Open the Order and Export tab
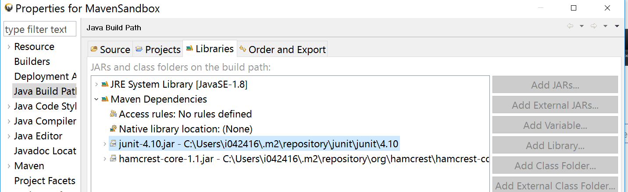 click(x=282, y=50)
